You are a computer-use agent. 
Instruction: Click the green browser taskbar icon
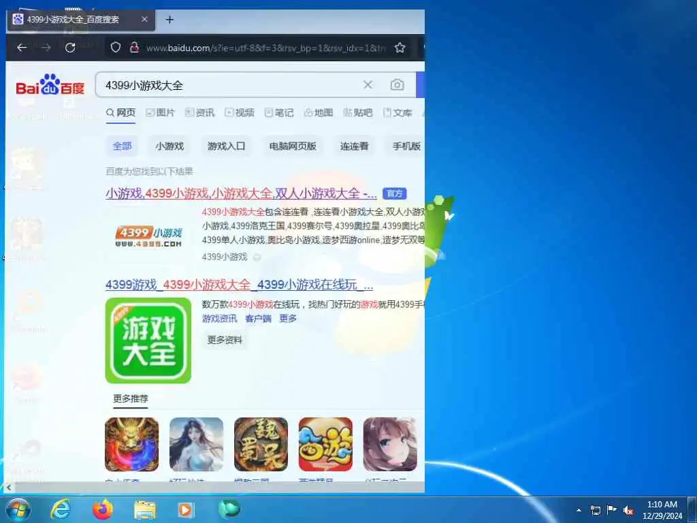(229, 509)
